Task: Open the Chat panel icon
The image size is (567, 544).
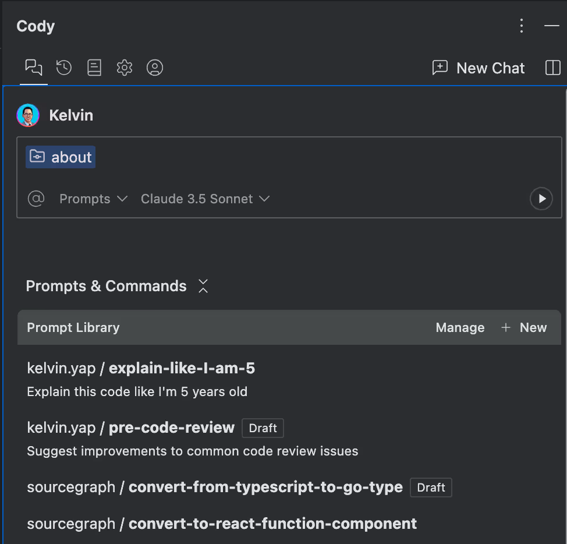Action: (33, 68)
